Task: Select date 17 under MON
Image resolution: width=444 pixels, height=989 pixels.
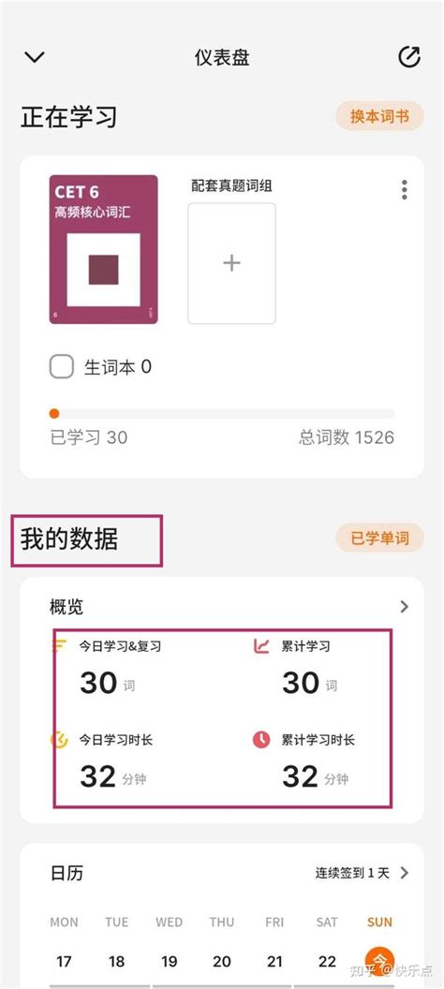Action: pos(64,961)
